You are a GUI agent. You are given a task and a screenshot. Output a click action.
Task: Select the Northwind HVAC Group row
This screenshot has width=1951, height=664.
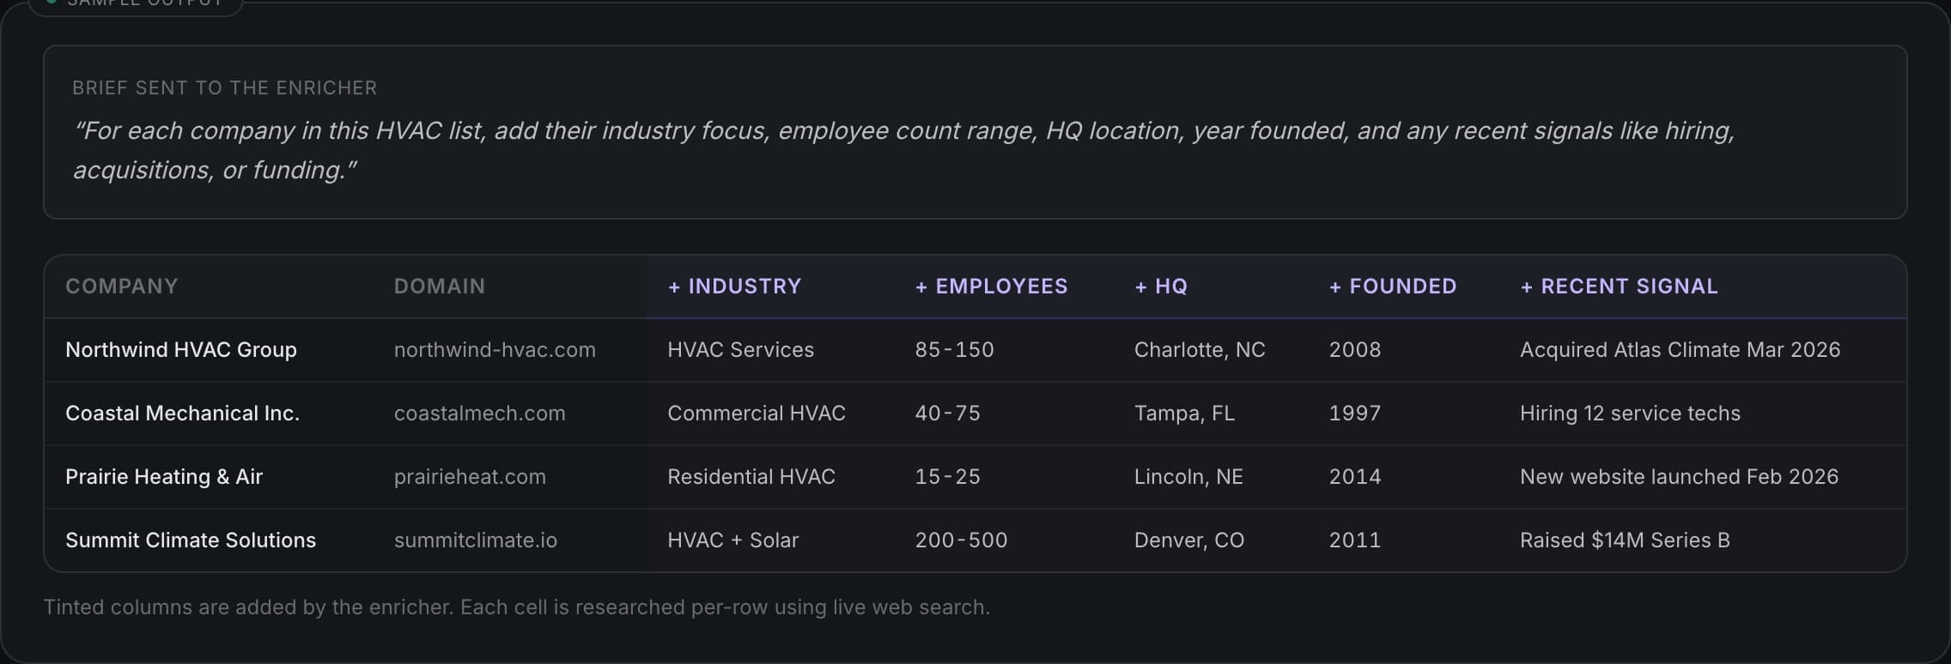click(x=975, y=350)
